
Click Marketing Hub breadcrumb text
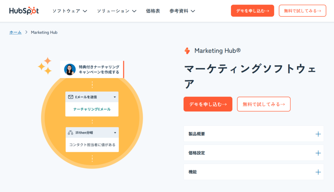coord(44,32)
